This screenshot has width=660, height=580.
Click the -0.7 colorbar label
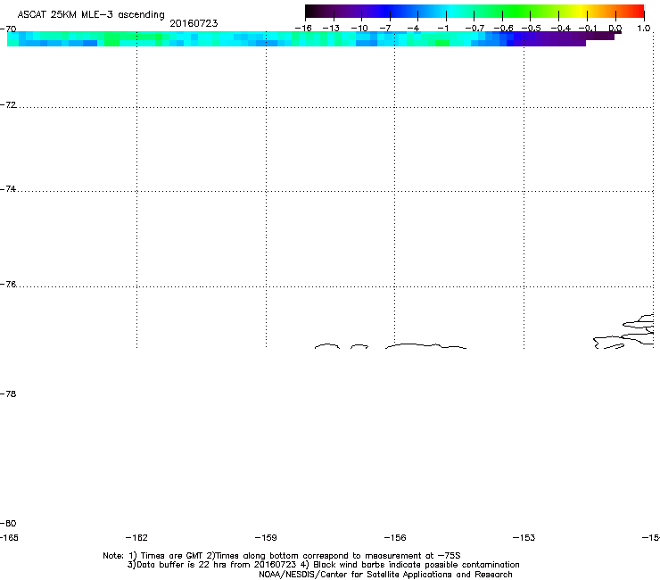pos(474,29)
